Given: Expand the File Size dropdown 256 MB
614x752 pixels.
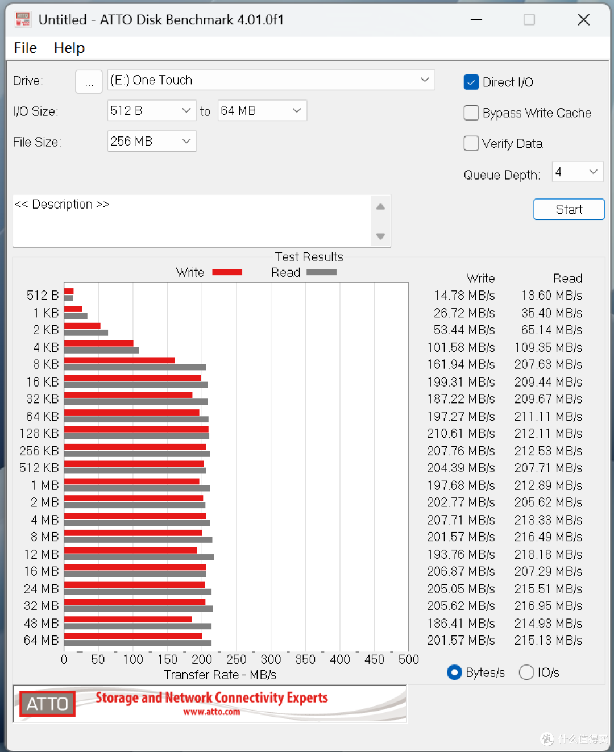Looking at the screenshot, I should click(x=152, y=142).
